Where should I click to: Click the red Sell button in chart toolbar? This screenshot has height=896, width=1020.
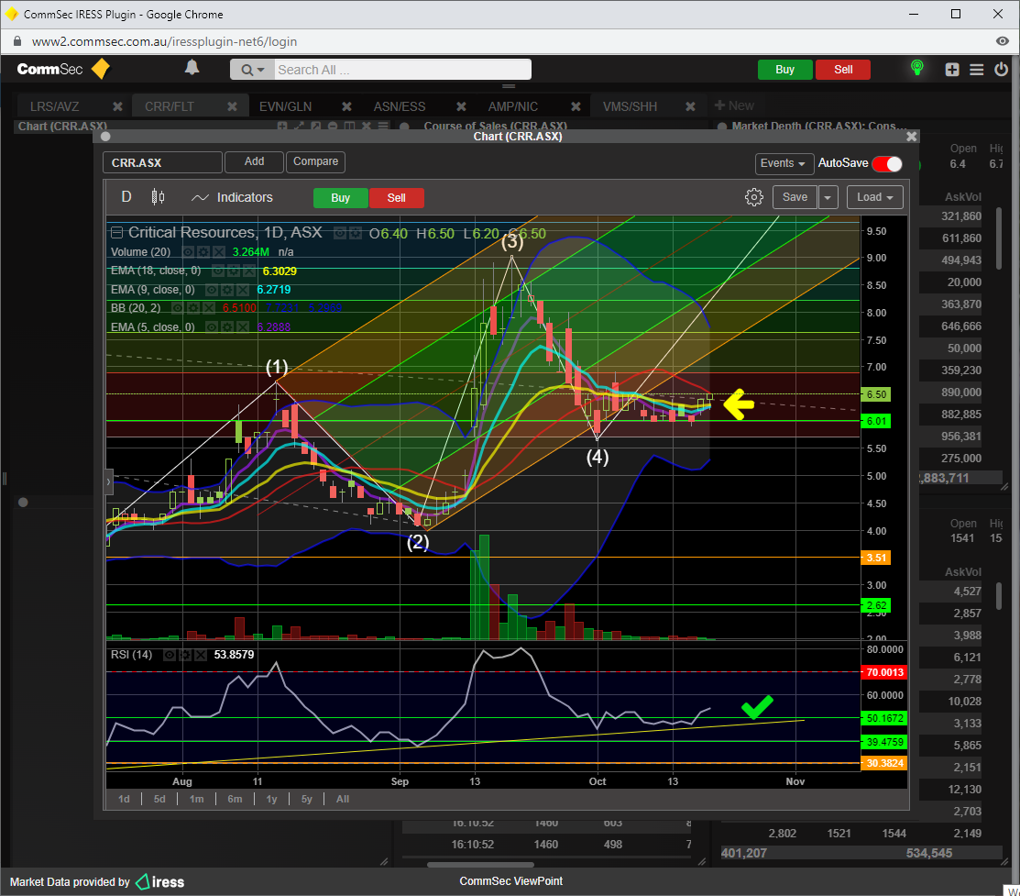click(396, 197)
